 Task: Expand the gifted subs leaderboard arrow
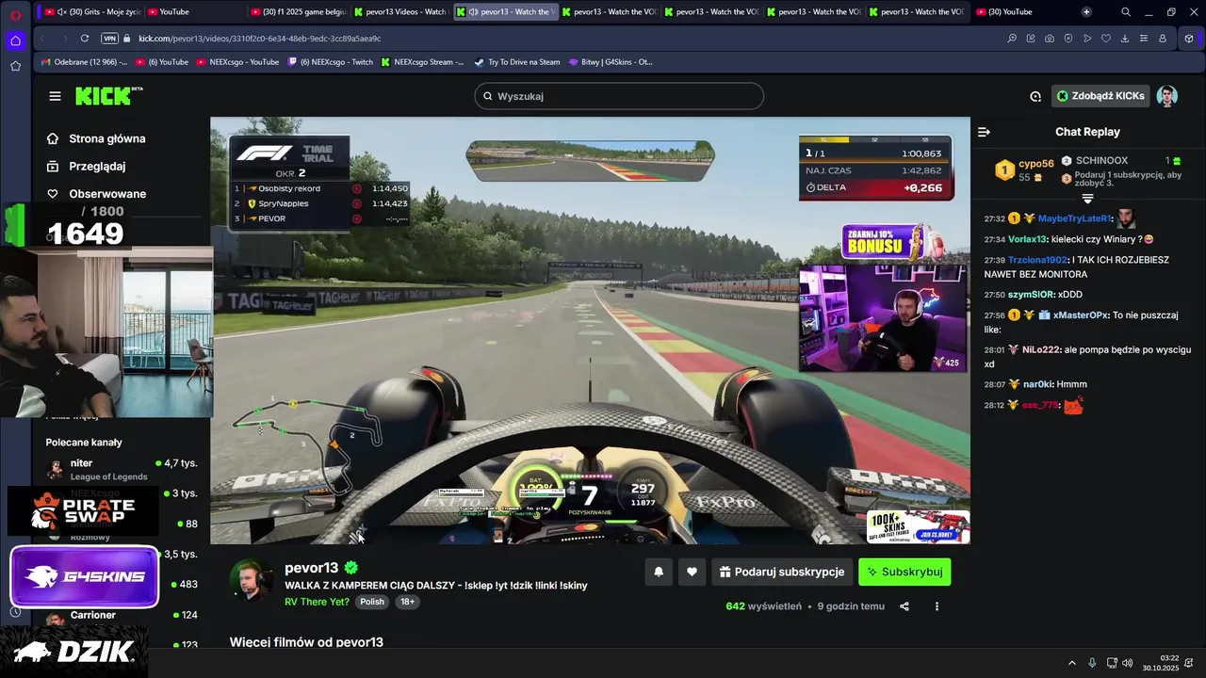1087,199
